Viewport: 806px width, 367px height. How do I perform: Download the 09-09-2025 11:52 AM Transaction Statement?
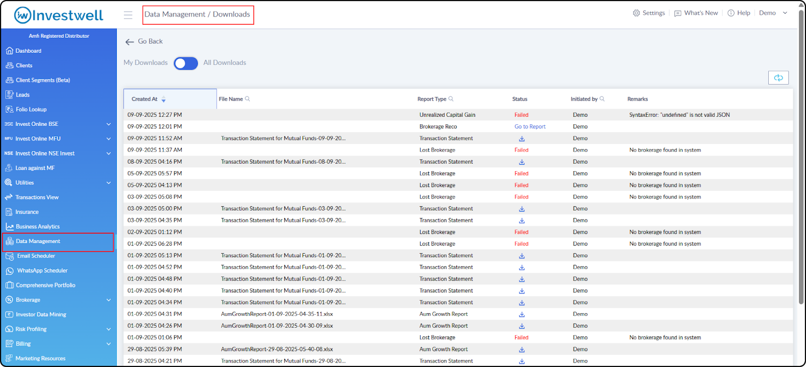522,138
